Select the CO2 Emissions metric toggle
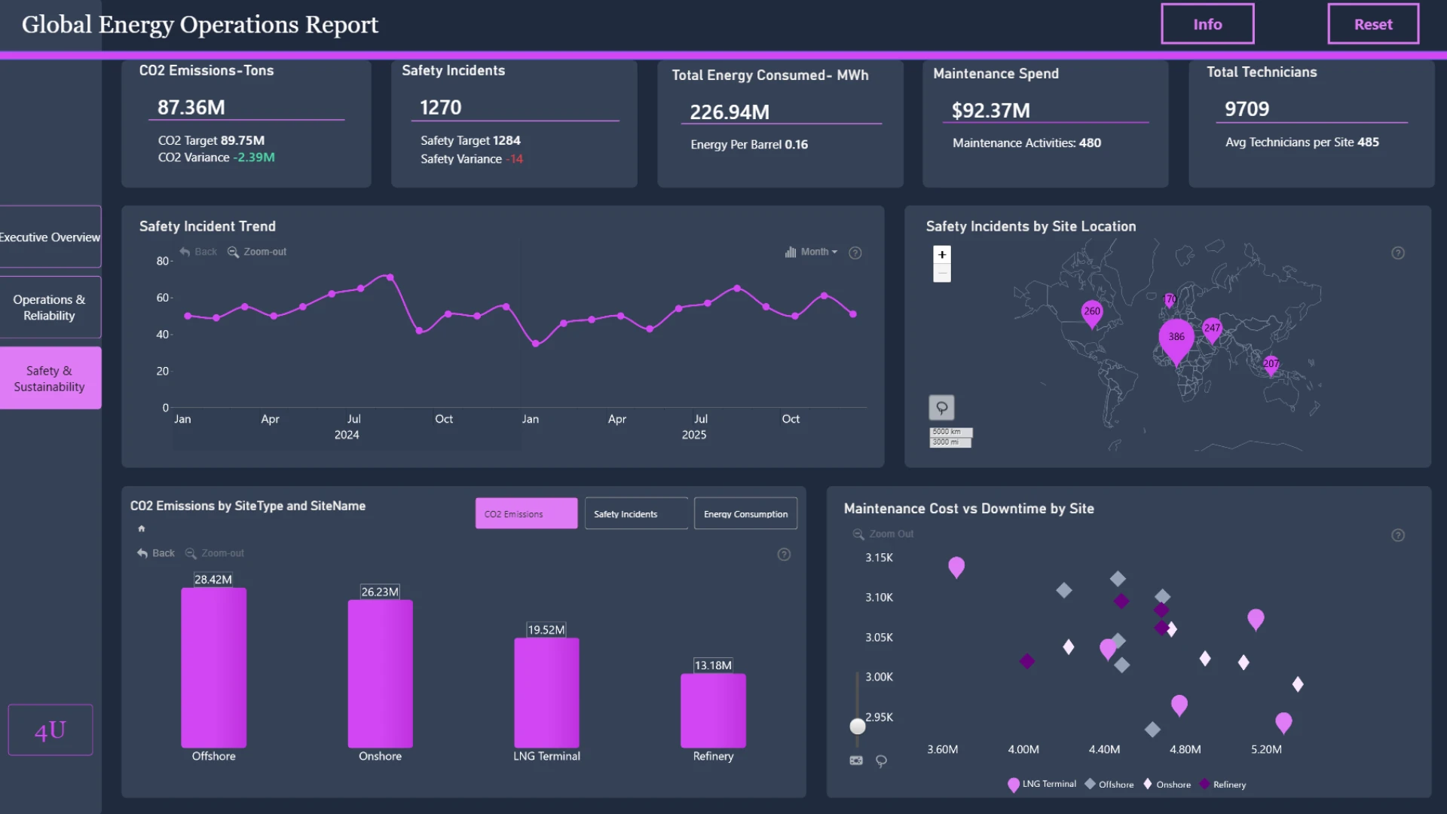The width and height of the screenshot is (1447, 814). [526, 513]
